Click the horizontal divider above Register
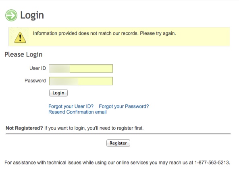The height and width of the screenshot is (175, 239). click(x=118, y=134)
